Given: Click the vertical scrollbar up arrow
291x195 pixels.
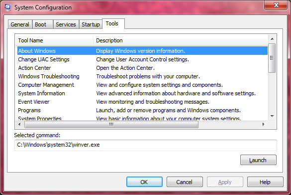Looking at the screenshot, I should tap(272, 39).
